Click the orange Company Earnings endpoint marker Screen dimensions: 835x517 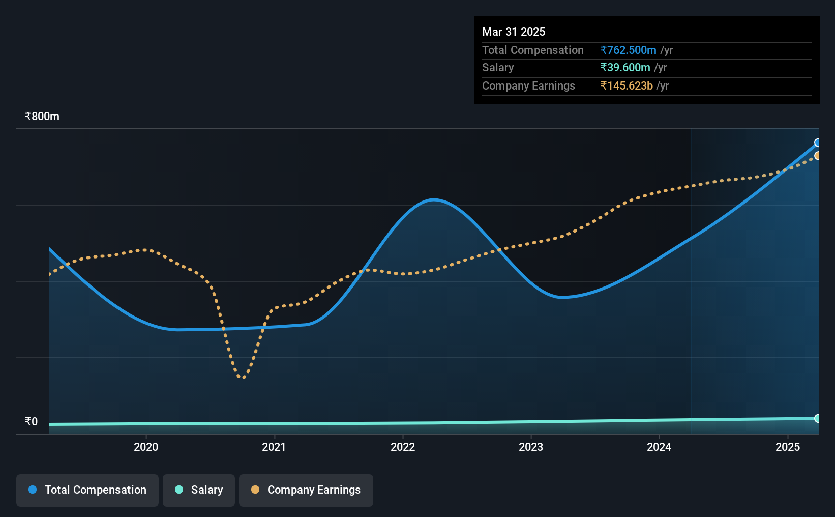[818, 156]
